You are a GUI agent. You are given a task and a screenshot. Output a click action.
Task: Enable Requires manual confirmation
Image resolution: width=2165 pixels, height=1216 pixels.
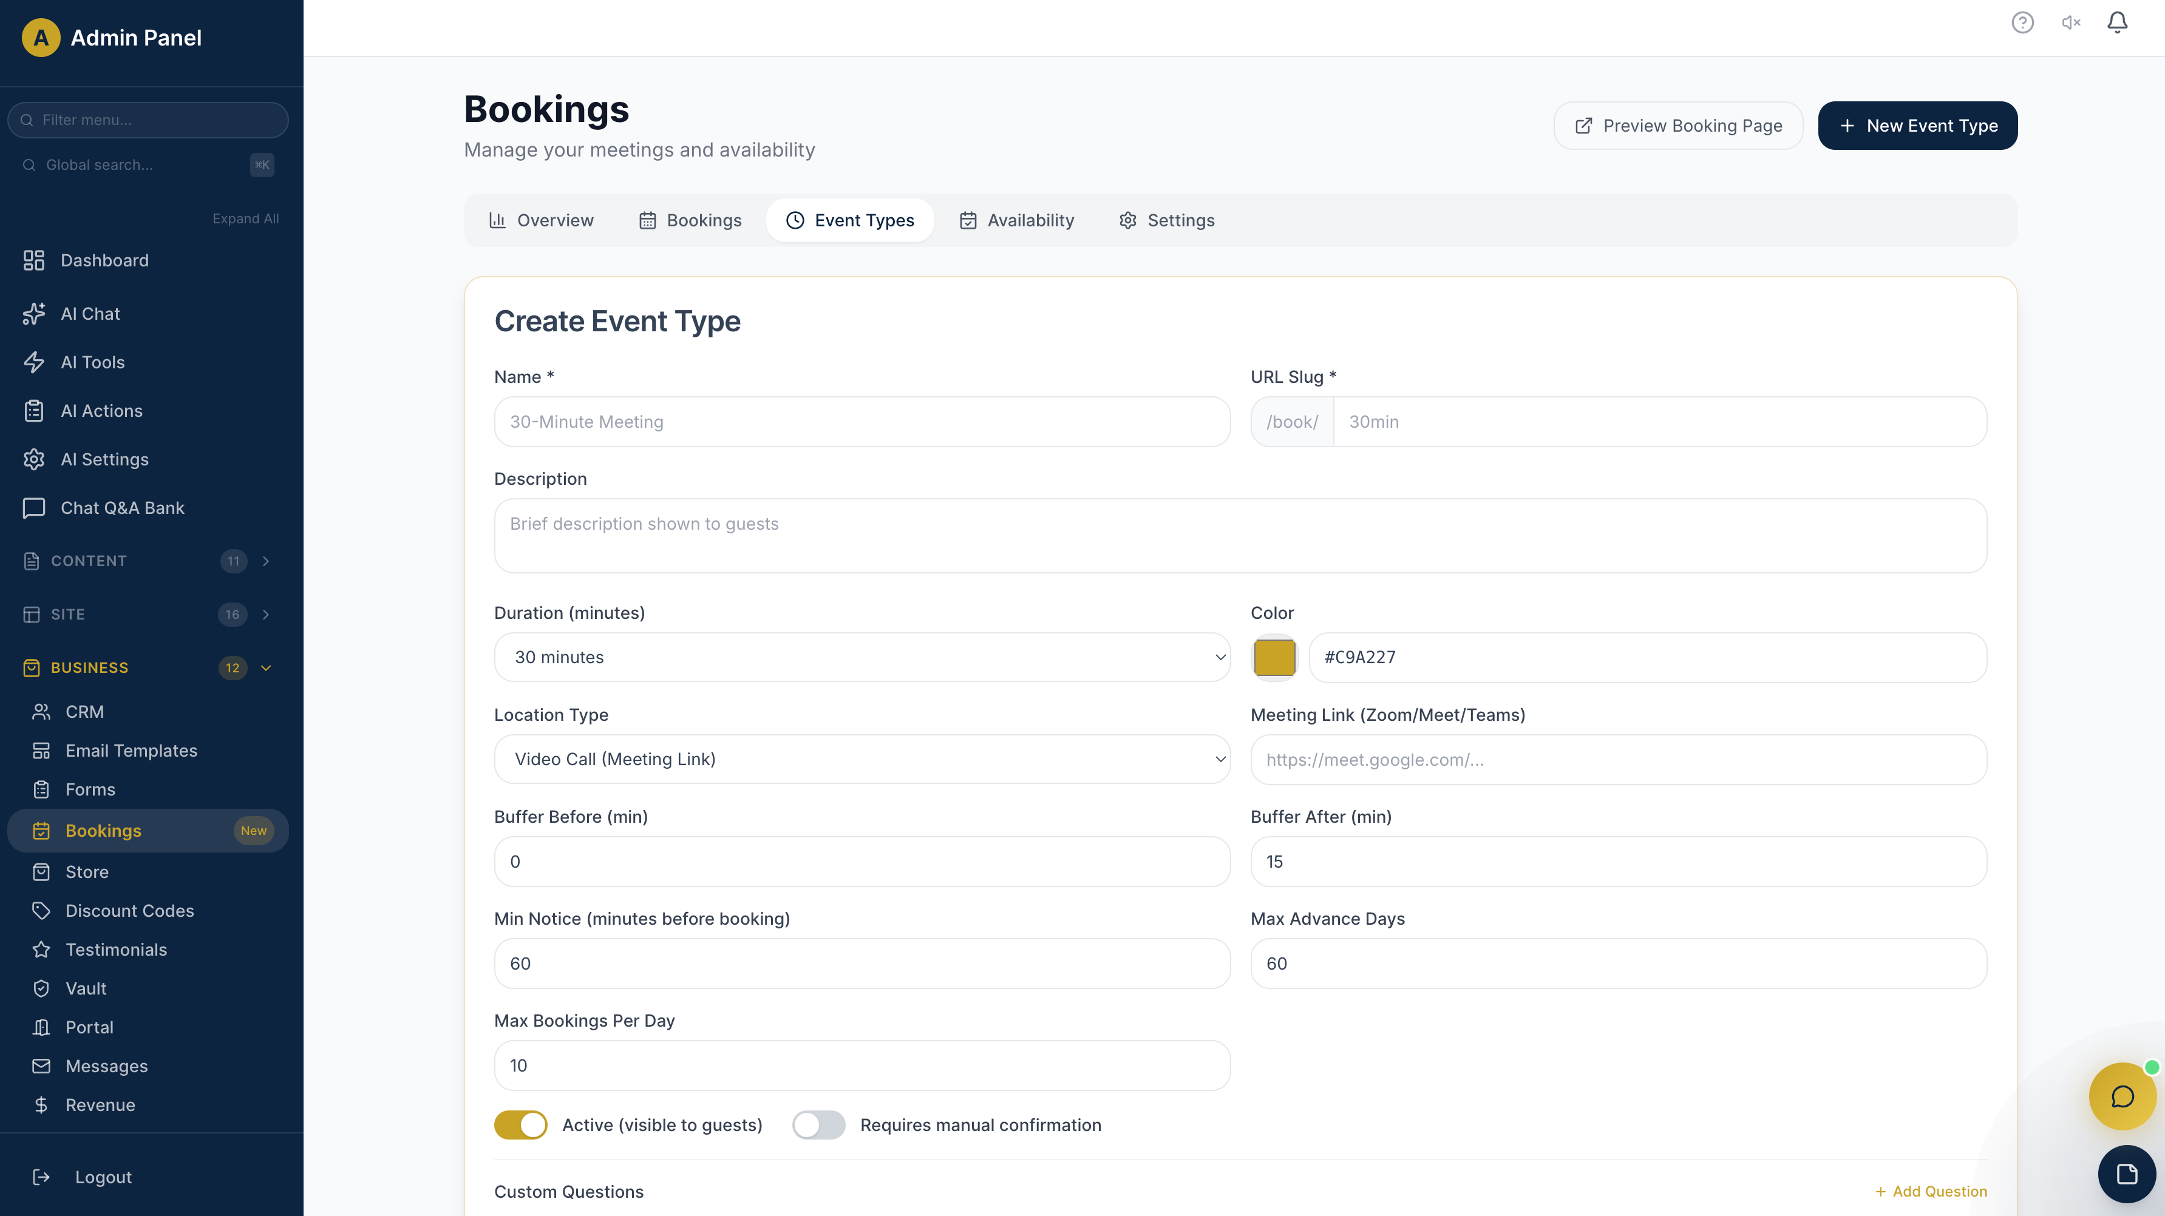pyautogui.click(x=818, y=1124)
